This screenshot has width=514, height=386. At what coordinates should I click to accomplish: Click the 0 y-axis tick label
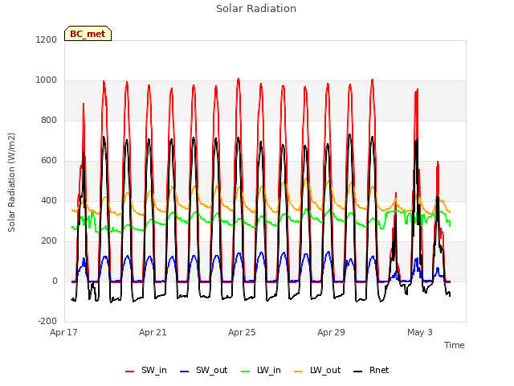tap(55, 281)
